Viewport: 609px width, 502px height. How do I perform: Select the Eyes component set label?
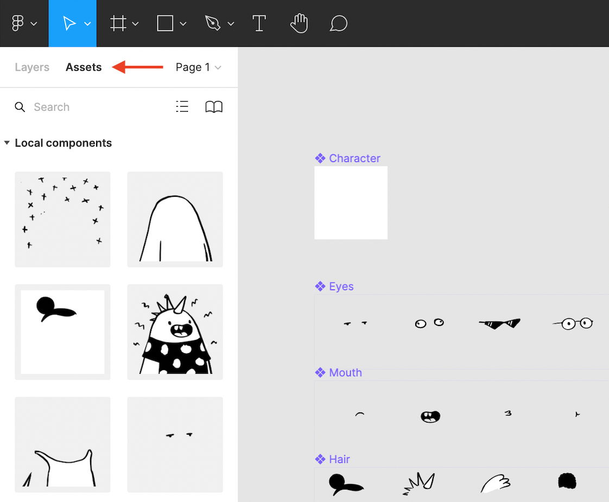tap(341, 286)
